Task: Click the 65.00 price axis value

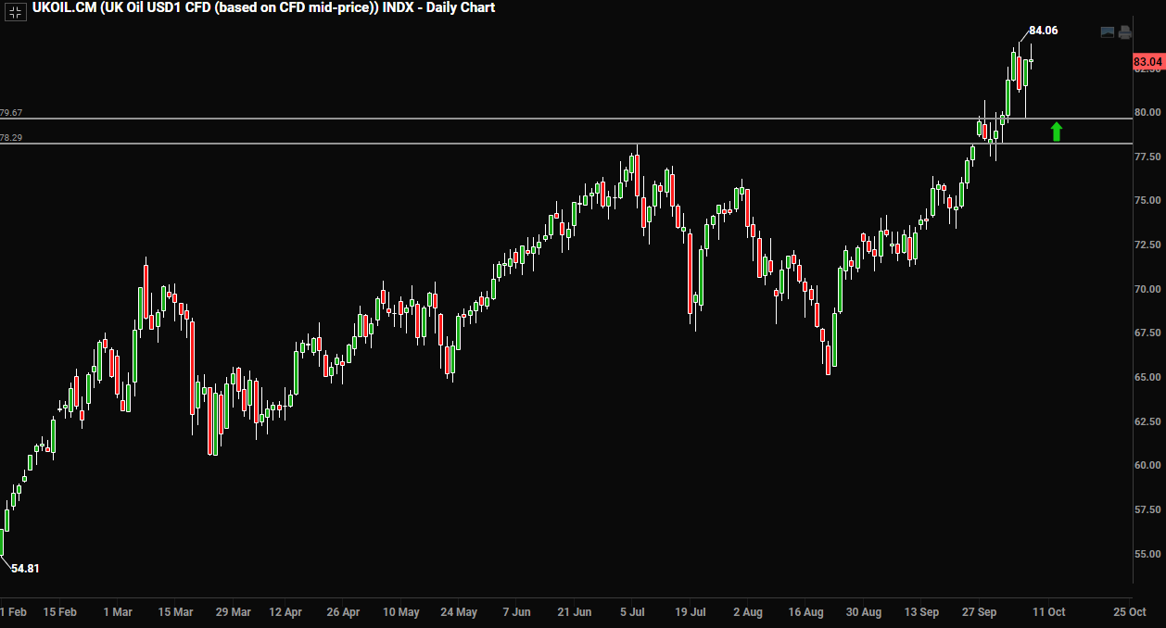Action: [x=1147, y=377]
